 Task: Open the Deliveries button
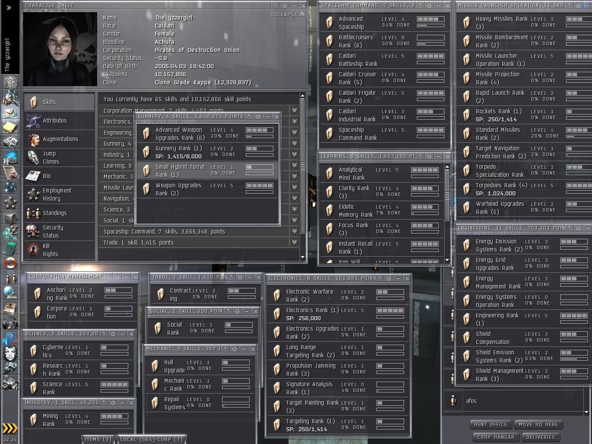point(541,437)
